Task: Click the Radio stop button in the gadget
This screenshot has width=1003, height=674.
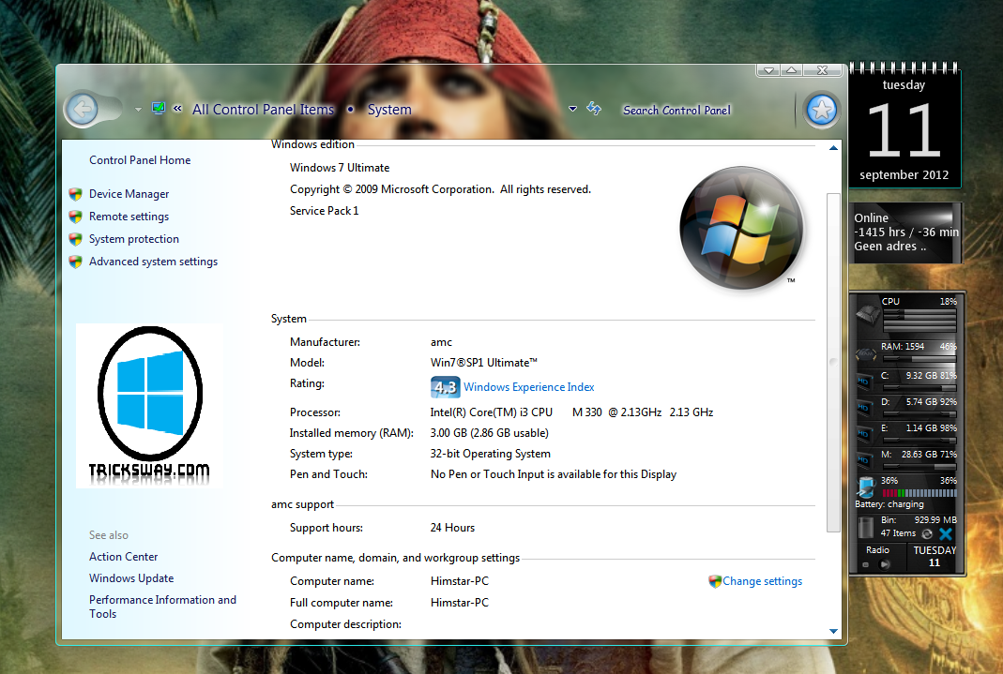Action: 865,564
